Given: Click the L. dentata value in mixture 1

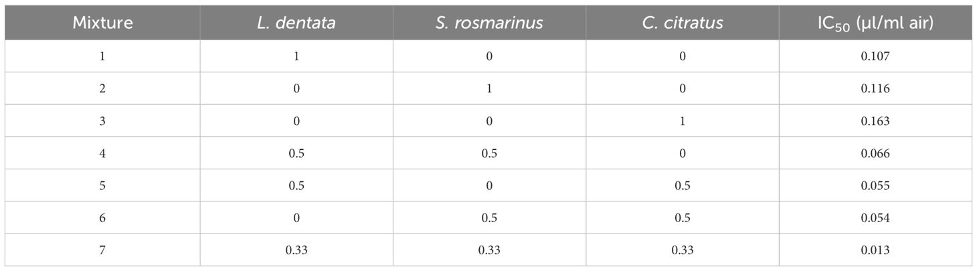Looking at the screenshot, I should coord(296,56).
